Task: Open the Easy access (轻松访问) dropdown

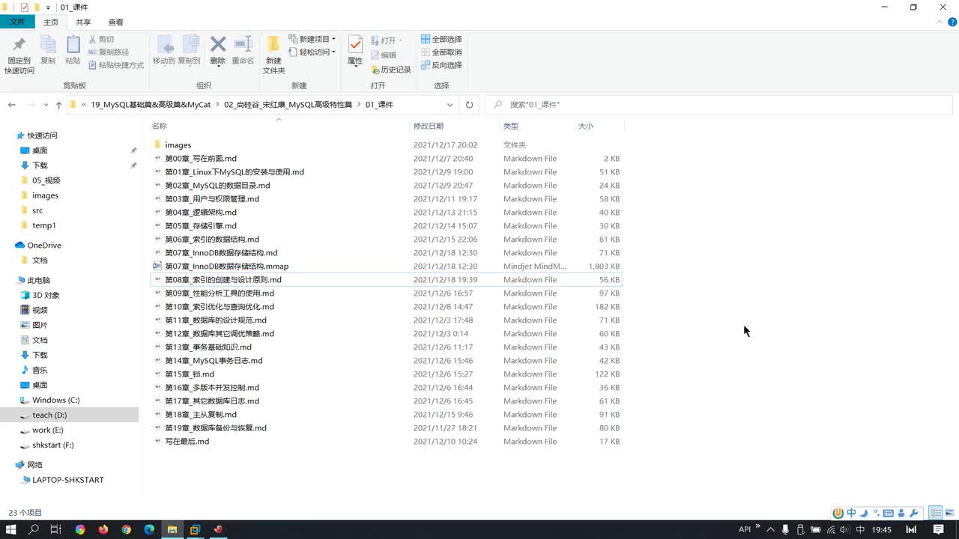Action: pos(312,52)
